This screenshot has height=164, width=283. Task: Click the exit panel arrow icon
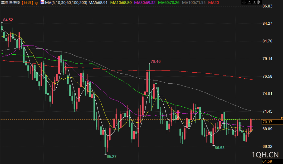coord(259,2)
